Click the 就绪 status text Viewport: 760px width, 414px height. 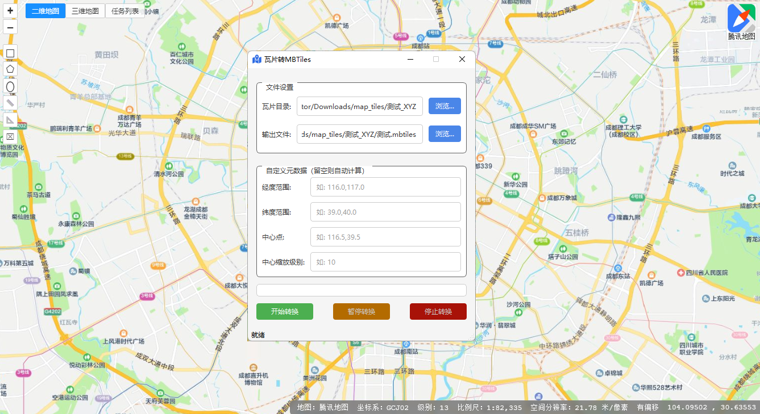(x=258, y=334)
